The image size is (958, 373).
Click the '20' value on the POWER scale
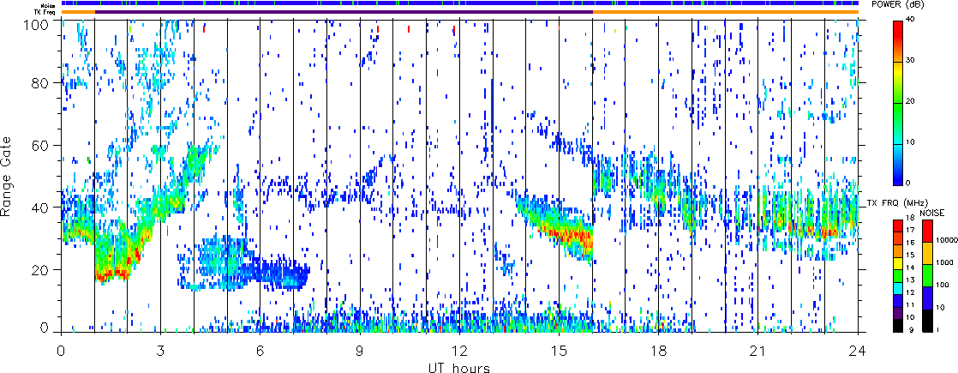[x=912, y=103]
